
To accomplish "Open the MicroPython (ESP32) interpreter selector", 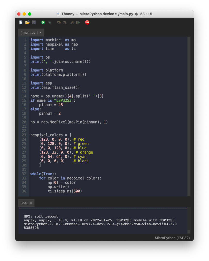I will tap(172, 238).
